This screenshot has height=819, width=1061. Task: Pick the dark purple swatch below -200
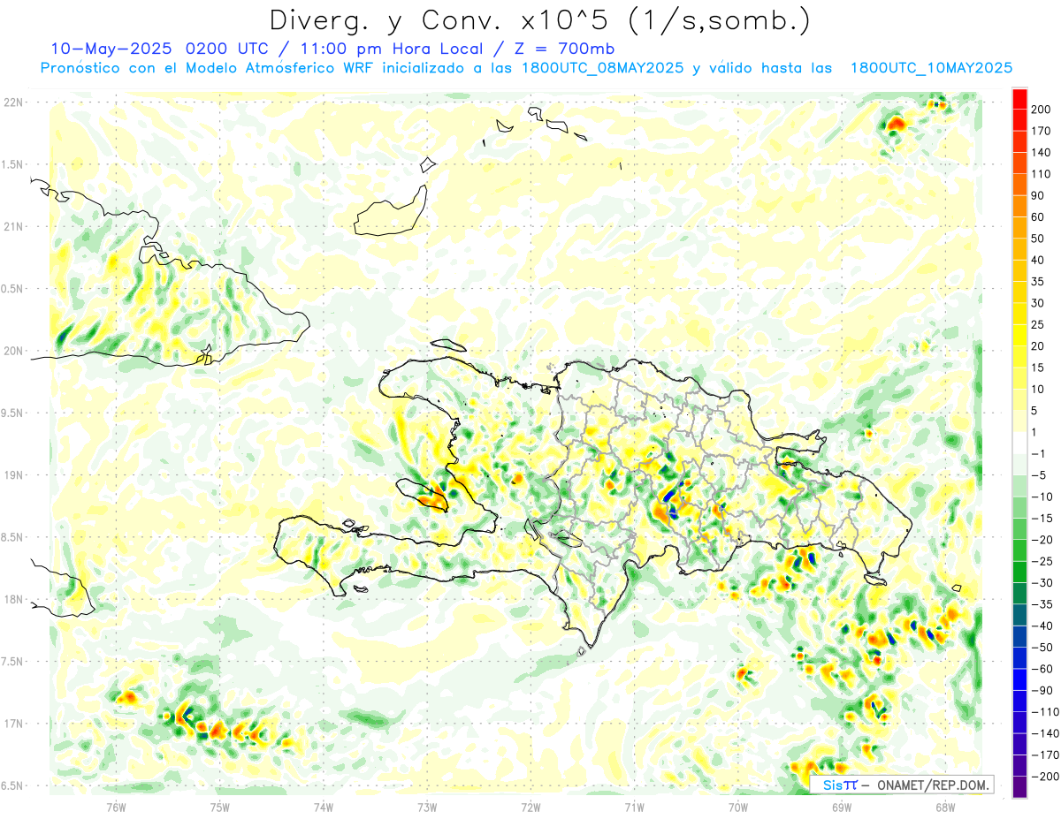[x=1019, y=787]
